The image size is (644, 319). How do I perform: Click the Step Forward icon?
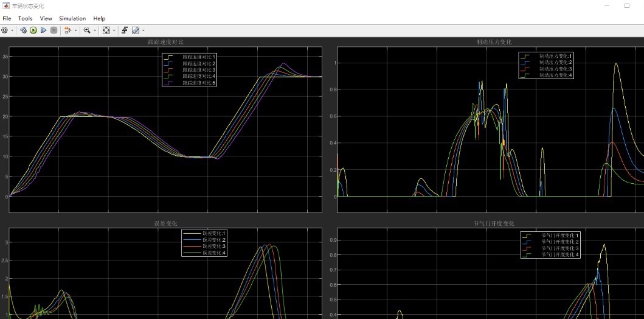pyautogui.click(x=44, y=30)
